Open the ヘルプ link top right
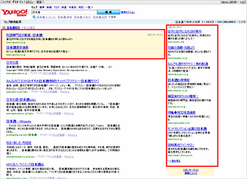 pyautogui.click(x=243, y=2)
